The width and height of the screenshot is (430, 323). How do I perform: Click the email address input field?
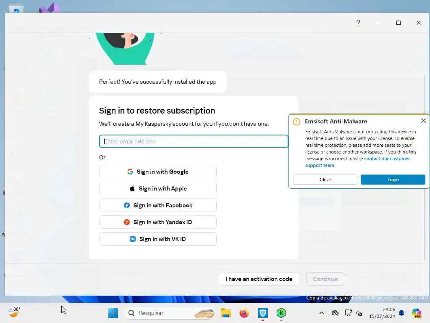194,141
